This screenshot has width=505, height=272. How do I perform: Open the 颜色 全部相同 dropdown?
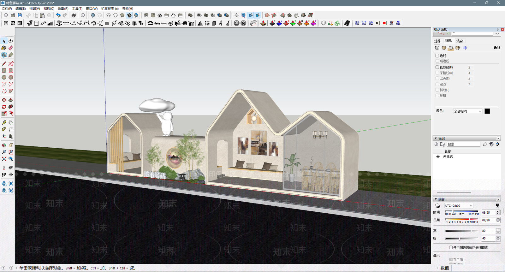467,111
